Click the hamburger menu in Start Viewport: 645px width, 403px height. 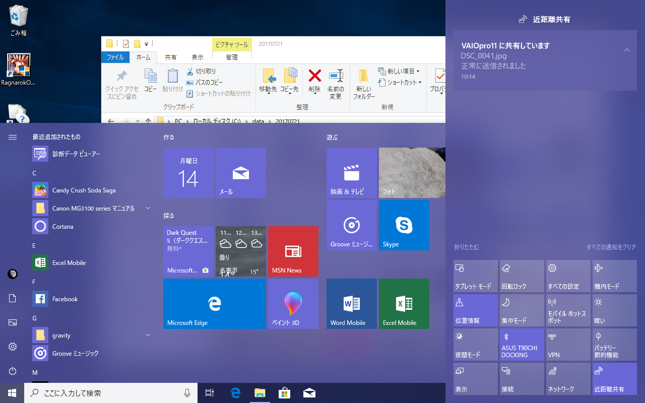13,137
